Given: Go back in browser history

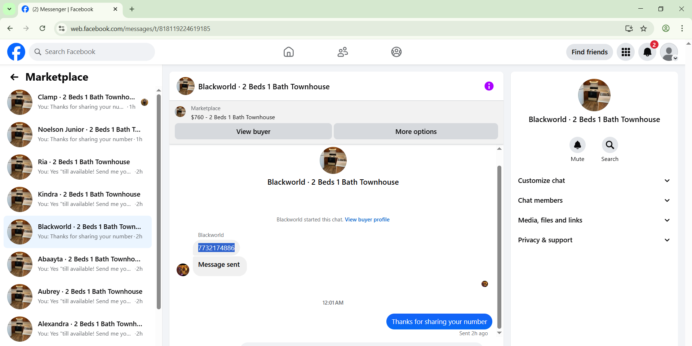Looking at the screenshot, I should (10, 28).
